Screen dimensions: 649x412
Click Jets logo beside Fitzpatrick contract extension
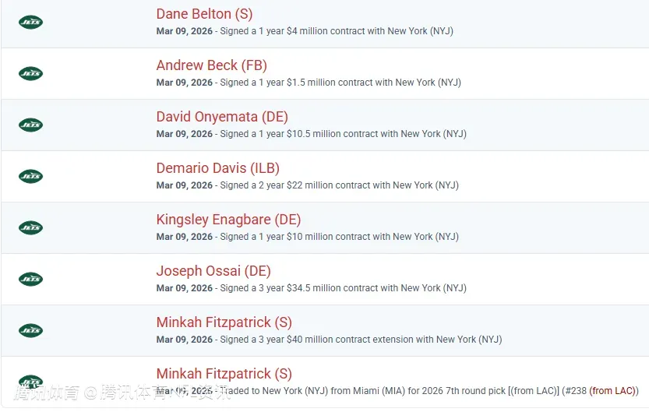point(30,330)
